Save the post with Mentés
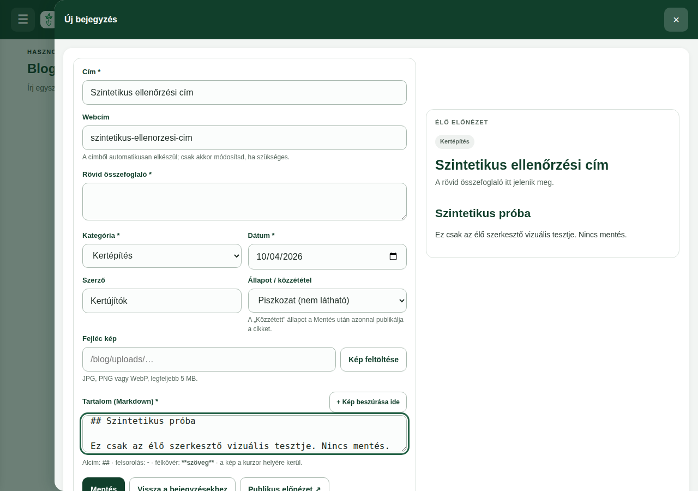The width and height of the screenshot is (698, 491). point(104,485)
